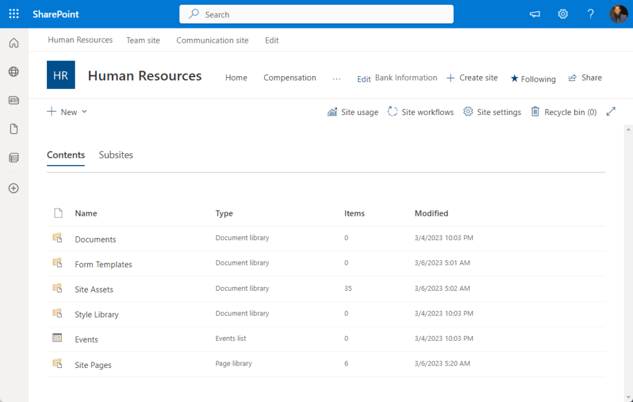Open the megaphone feedback icon

535,14
